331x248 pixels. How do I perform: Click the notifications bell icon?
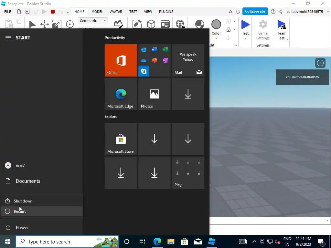pyautogui.click(x=238, y=12)
